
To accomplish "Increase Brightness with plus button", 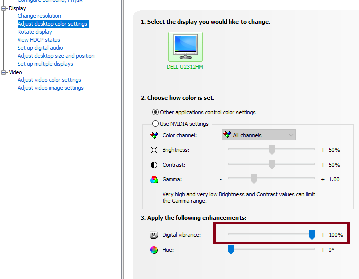I will tap(323, 150).
